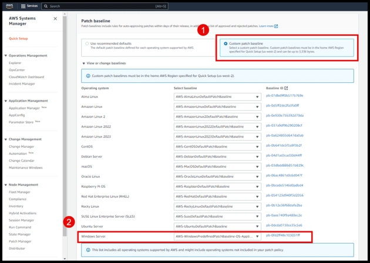Open Session Manager
This screenshot has width=370, height=263.
pyautogui.click(x=22, y=220)
